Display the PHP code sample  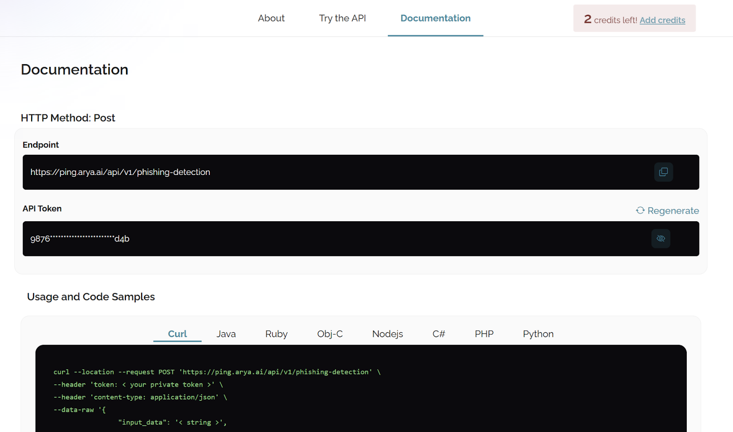484,334
